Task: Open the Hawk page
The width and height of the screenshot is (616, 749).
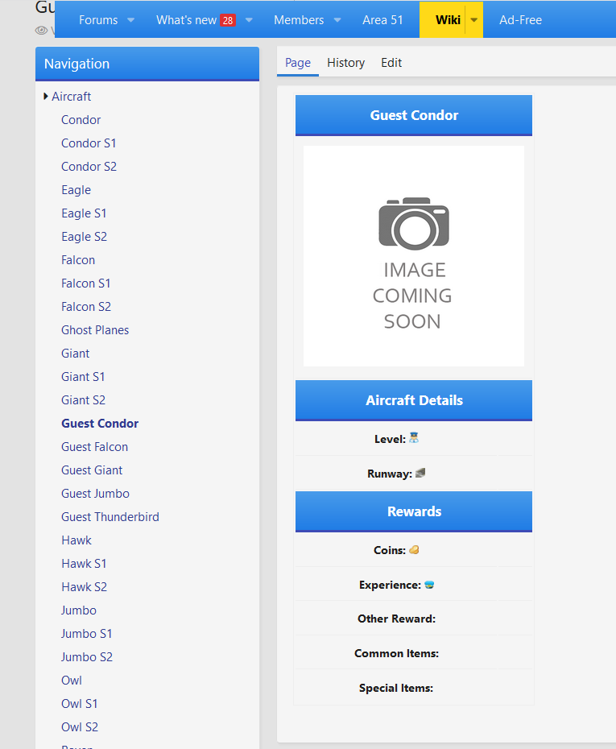Action: coord(76,540)
